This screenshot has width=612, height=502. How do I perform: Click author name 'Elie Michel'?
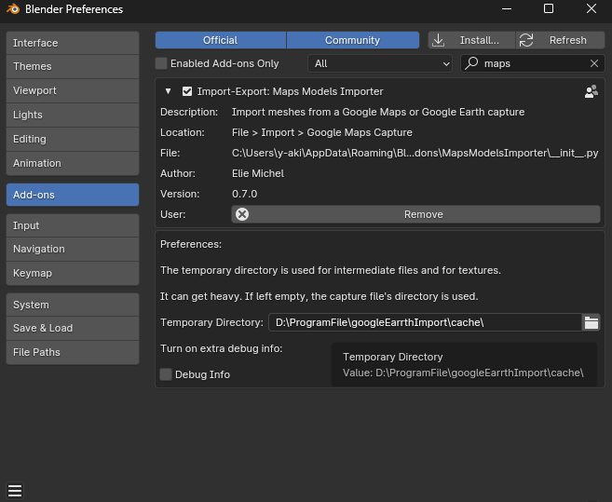(x=258, y=173)
